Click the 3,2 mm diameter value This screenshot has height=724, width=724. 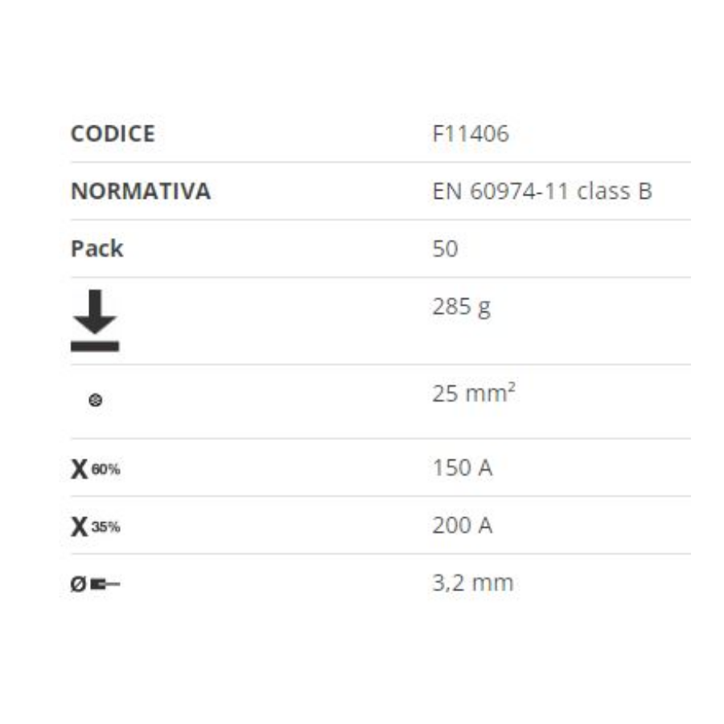coord(473,582)
